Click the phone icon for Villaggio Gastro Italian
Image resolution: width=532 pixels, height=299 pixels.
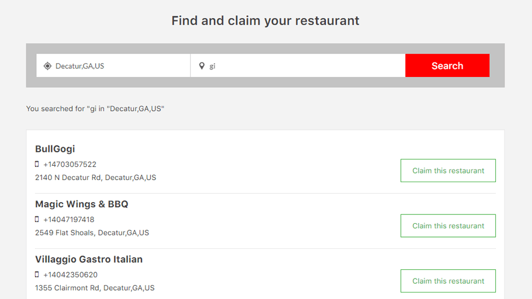click(37, 274)
